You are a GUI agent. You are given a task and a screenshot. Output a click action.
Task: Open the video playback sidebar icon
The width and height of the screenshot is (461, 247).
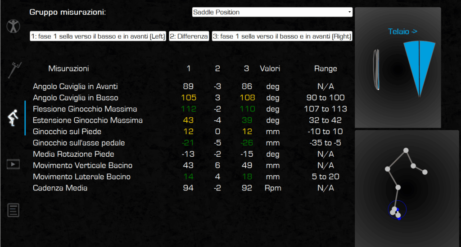coord(13,164)
